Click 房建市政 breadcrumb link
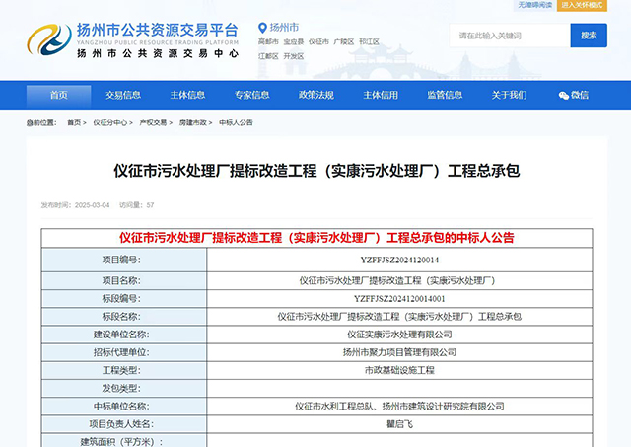 coord(193,122)
